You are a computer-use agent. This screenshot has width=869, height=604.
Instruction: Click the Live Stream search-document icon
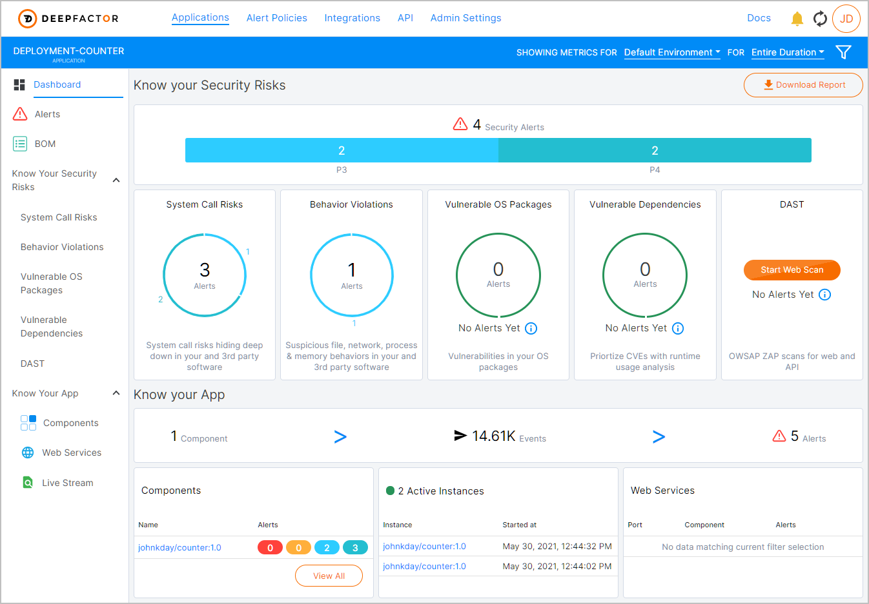[x=28, y=482]
